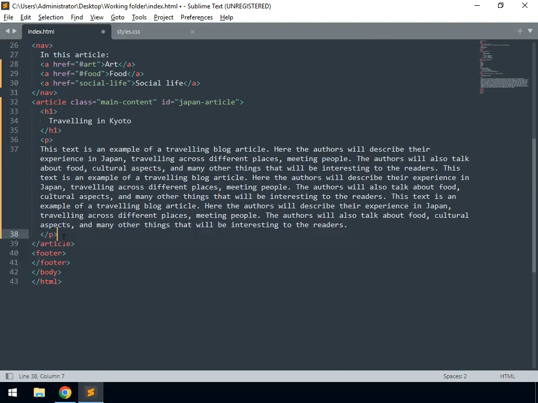538x403 pixels.
Task: Click the "japan-article" id value
Action: [x=207, y=102]
